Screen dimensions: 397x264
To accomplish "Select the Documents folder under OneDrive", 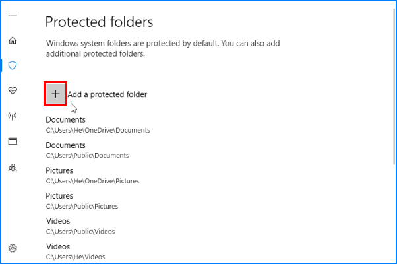I will 65,120.
